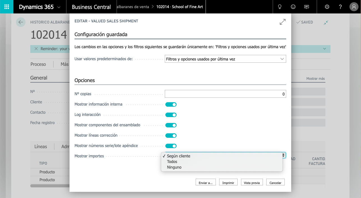Open Usar valores predeterminados de dropdown
The width and height of the screenshot is (361, 198).
click(225, 59)
